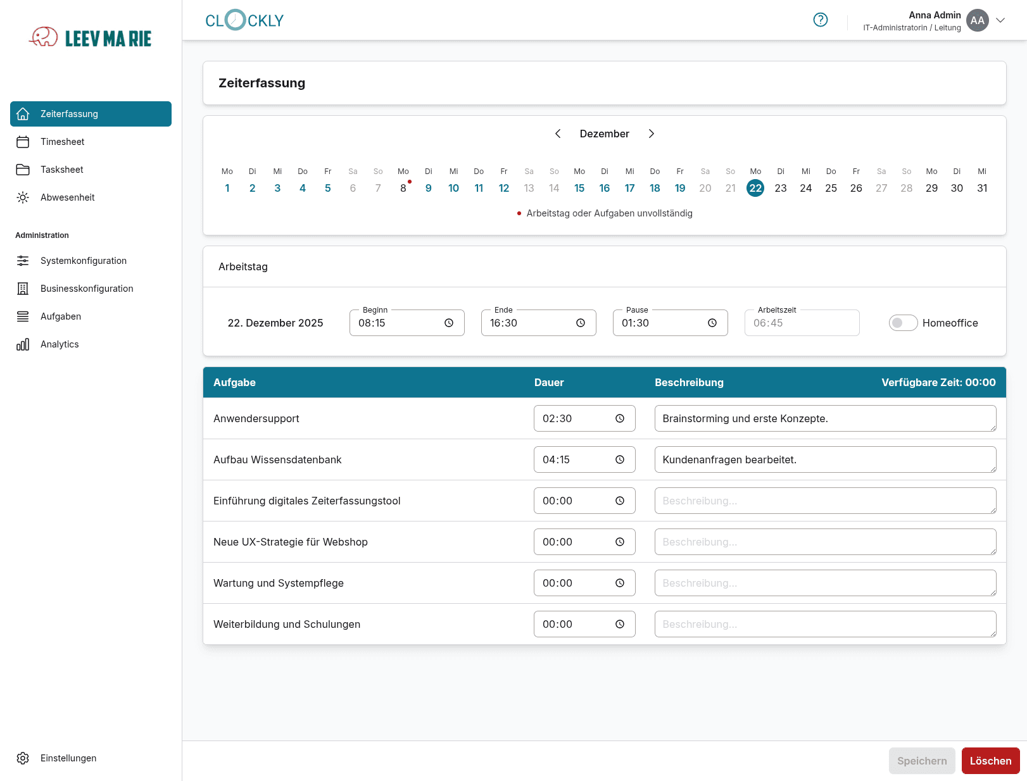The width and height of the screenshot is (1027, 781).
Task: Click the clock icon in Beginn field
Action: point(449,323)
